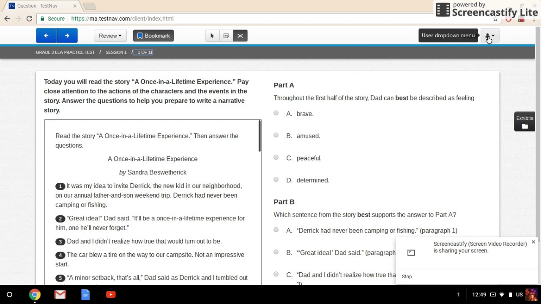Image resolution: width=541 pixels, height=304 pixels.
Task: Click the screen sharing tray indicator
Action: coord(493,295)
